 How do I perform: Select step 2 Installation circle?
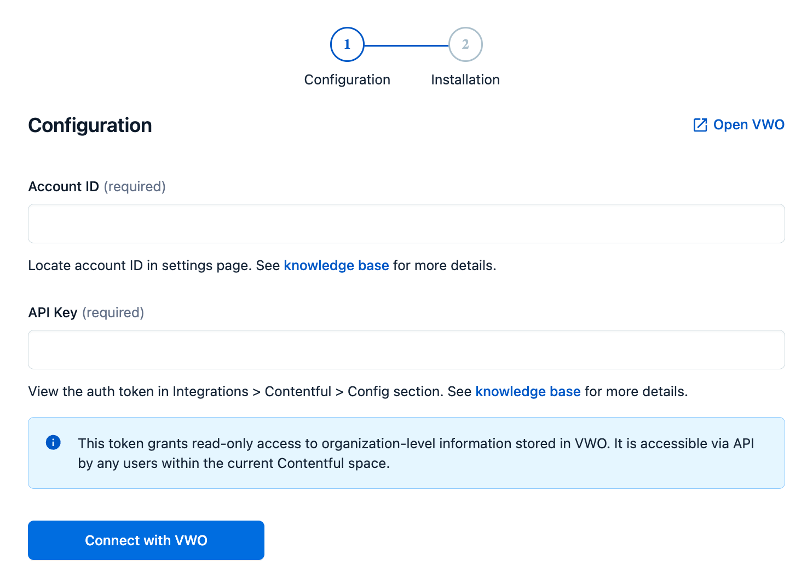coord(465,44)
